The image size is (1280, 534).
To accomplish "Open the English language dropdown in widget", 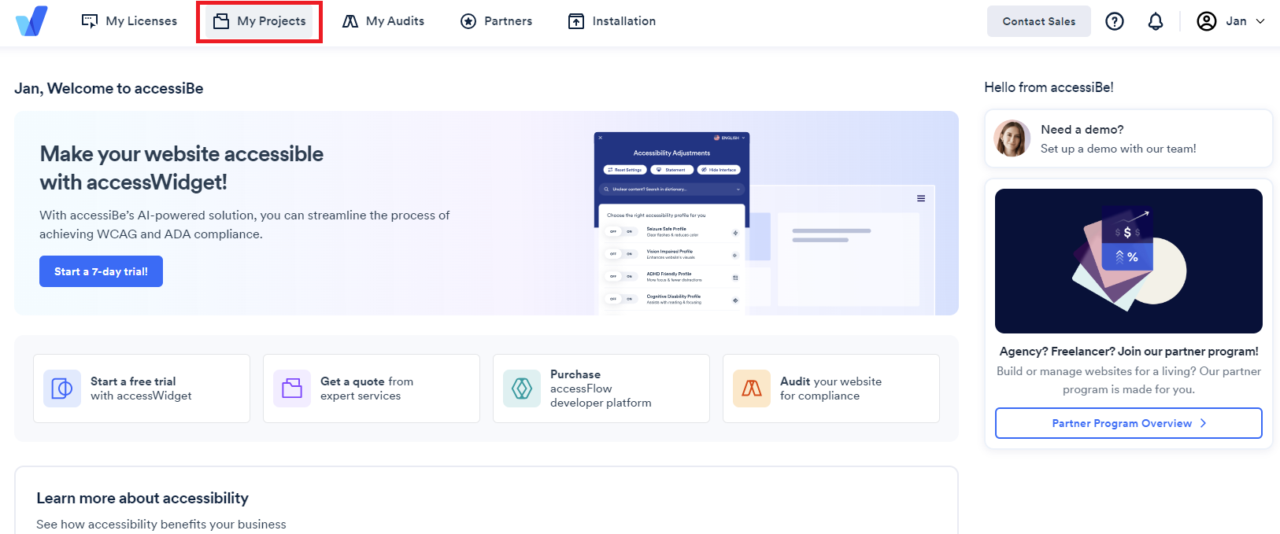I will 729,138.
